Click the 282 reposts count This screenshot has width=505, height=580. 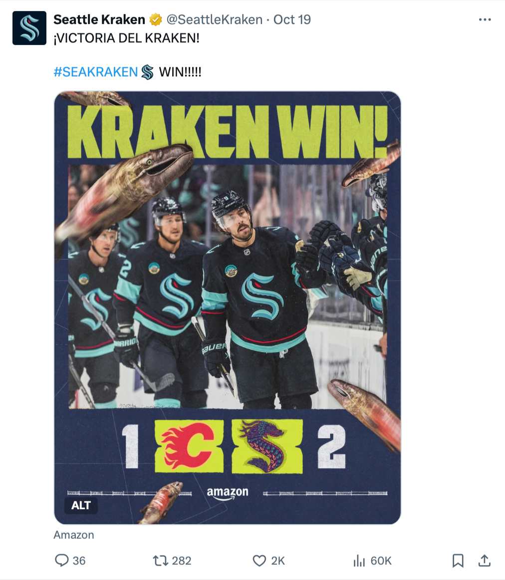coord(182,561)
